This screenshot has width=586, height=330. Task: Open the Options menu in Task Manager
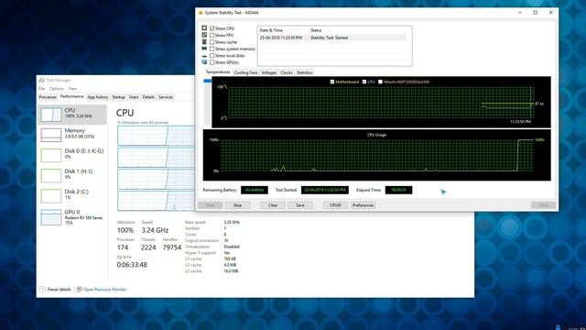57,89
